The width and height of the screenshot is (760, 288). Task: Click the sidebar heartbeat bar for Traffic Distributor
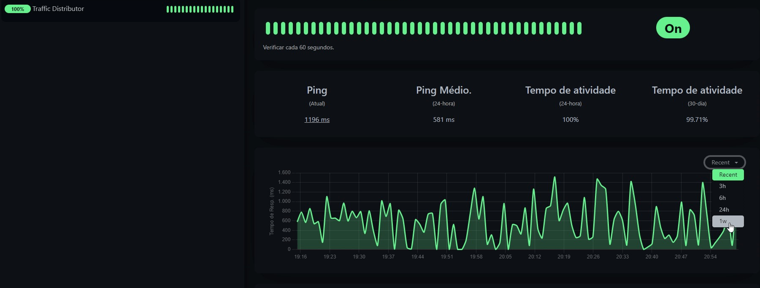click(200, 9)
